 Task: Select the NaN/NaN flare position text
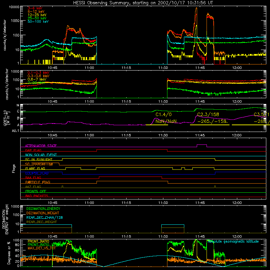[166, 121]
